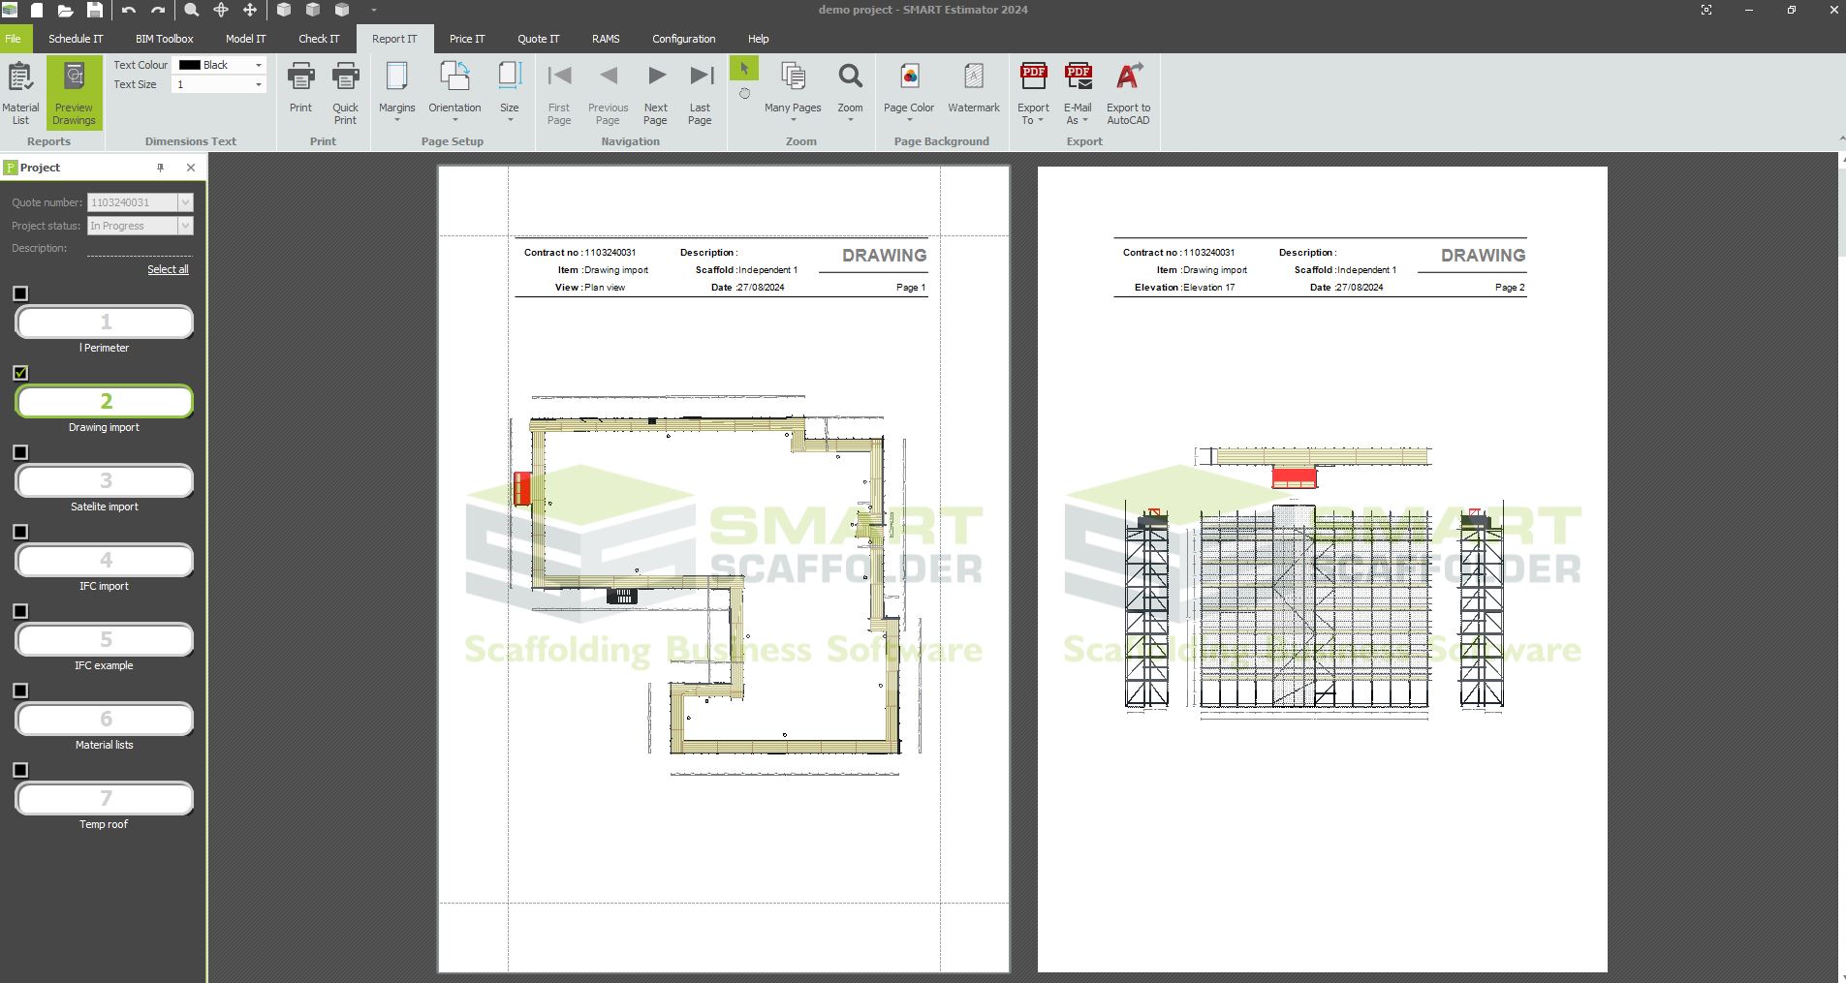Redo the last action
Viewport: 1846px width, 983px height.
[158, 10]
